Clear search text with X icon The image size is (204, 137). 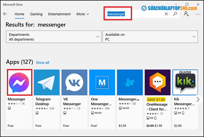click(166, 14)
